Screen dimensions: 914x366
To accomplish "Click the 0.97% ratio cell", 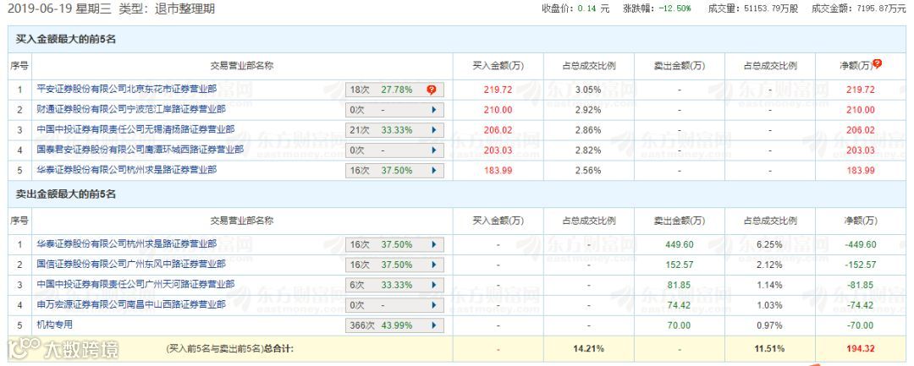I will click(x=770, y=325).
